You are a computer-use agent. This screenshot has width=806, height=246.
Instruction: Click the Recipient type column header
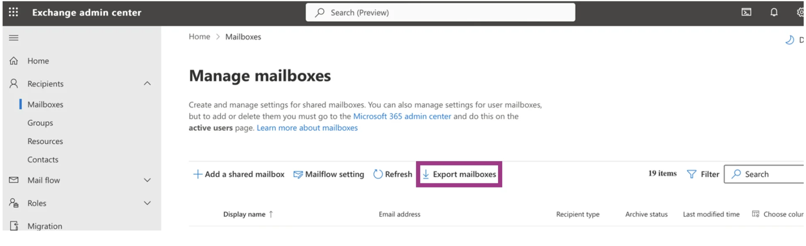coord(578,214)
